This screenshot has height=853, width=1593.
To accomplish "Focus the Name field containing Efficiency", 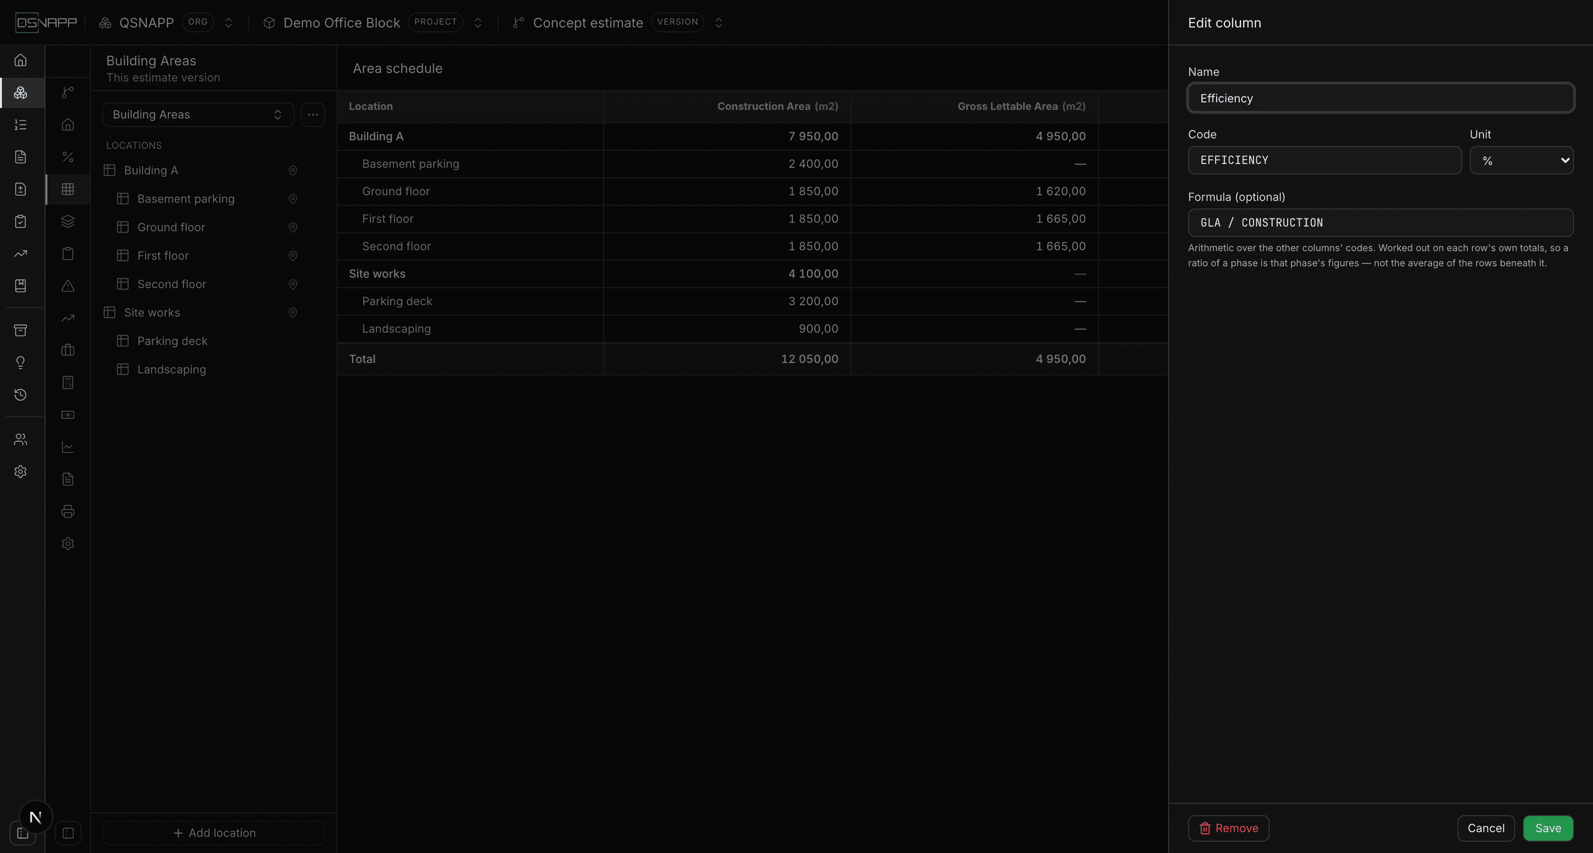I will coord(1380,98).
